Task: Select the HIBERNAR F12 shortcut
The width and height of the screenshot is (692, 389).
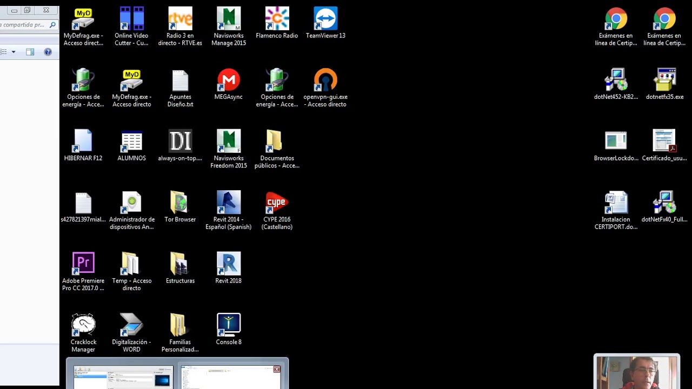Action: point(83,145)
